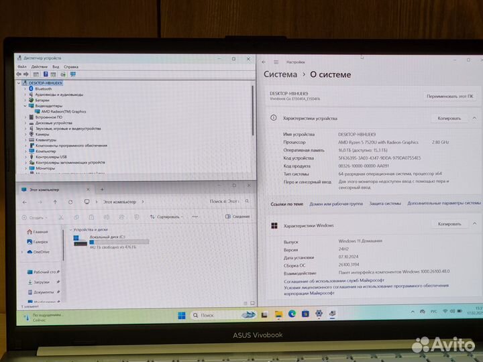The width and height of the screenshot is (483, 362).
Task: Add a new Explorer tab
Action: [102, 189]
